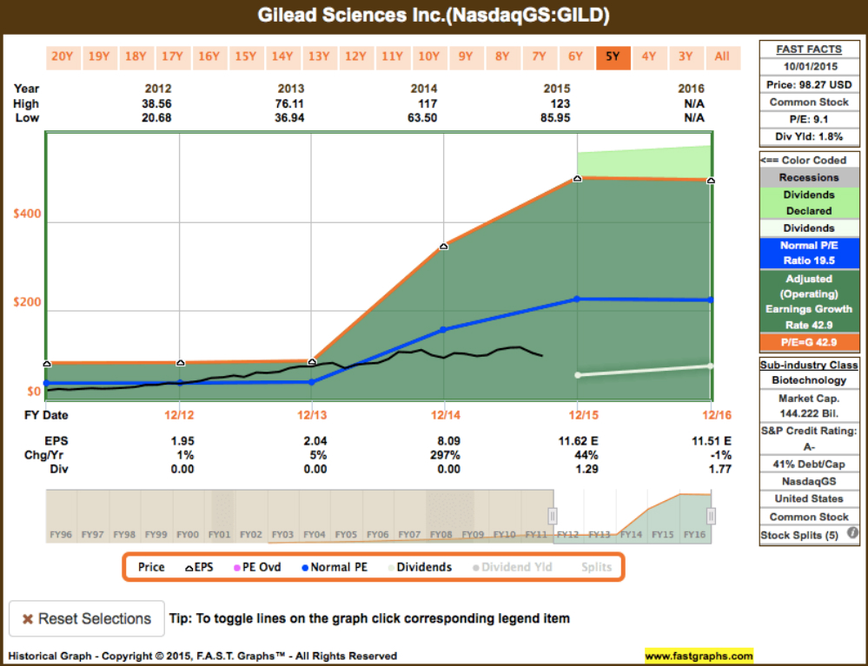Enable the Dividend Yld legend item
The image size is (868, 666).
point(512,567)
